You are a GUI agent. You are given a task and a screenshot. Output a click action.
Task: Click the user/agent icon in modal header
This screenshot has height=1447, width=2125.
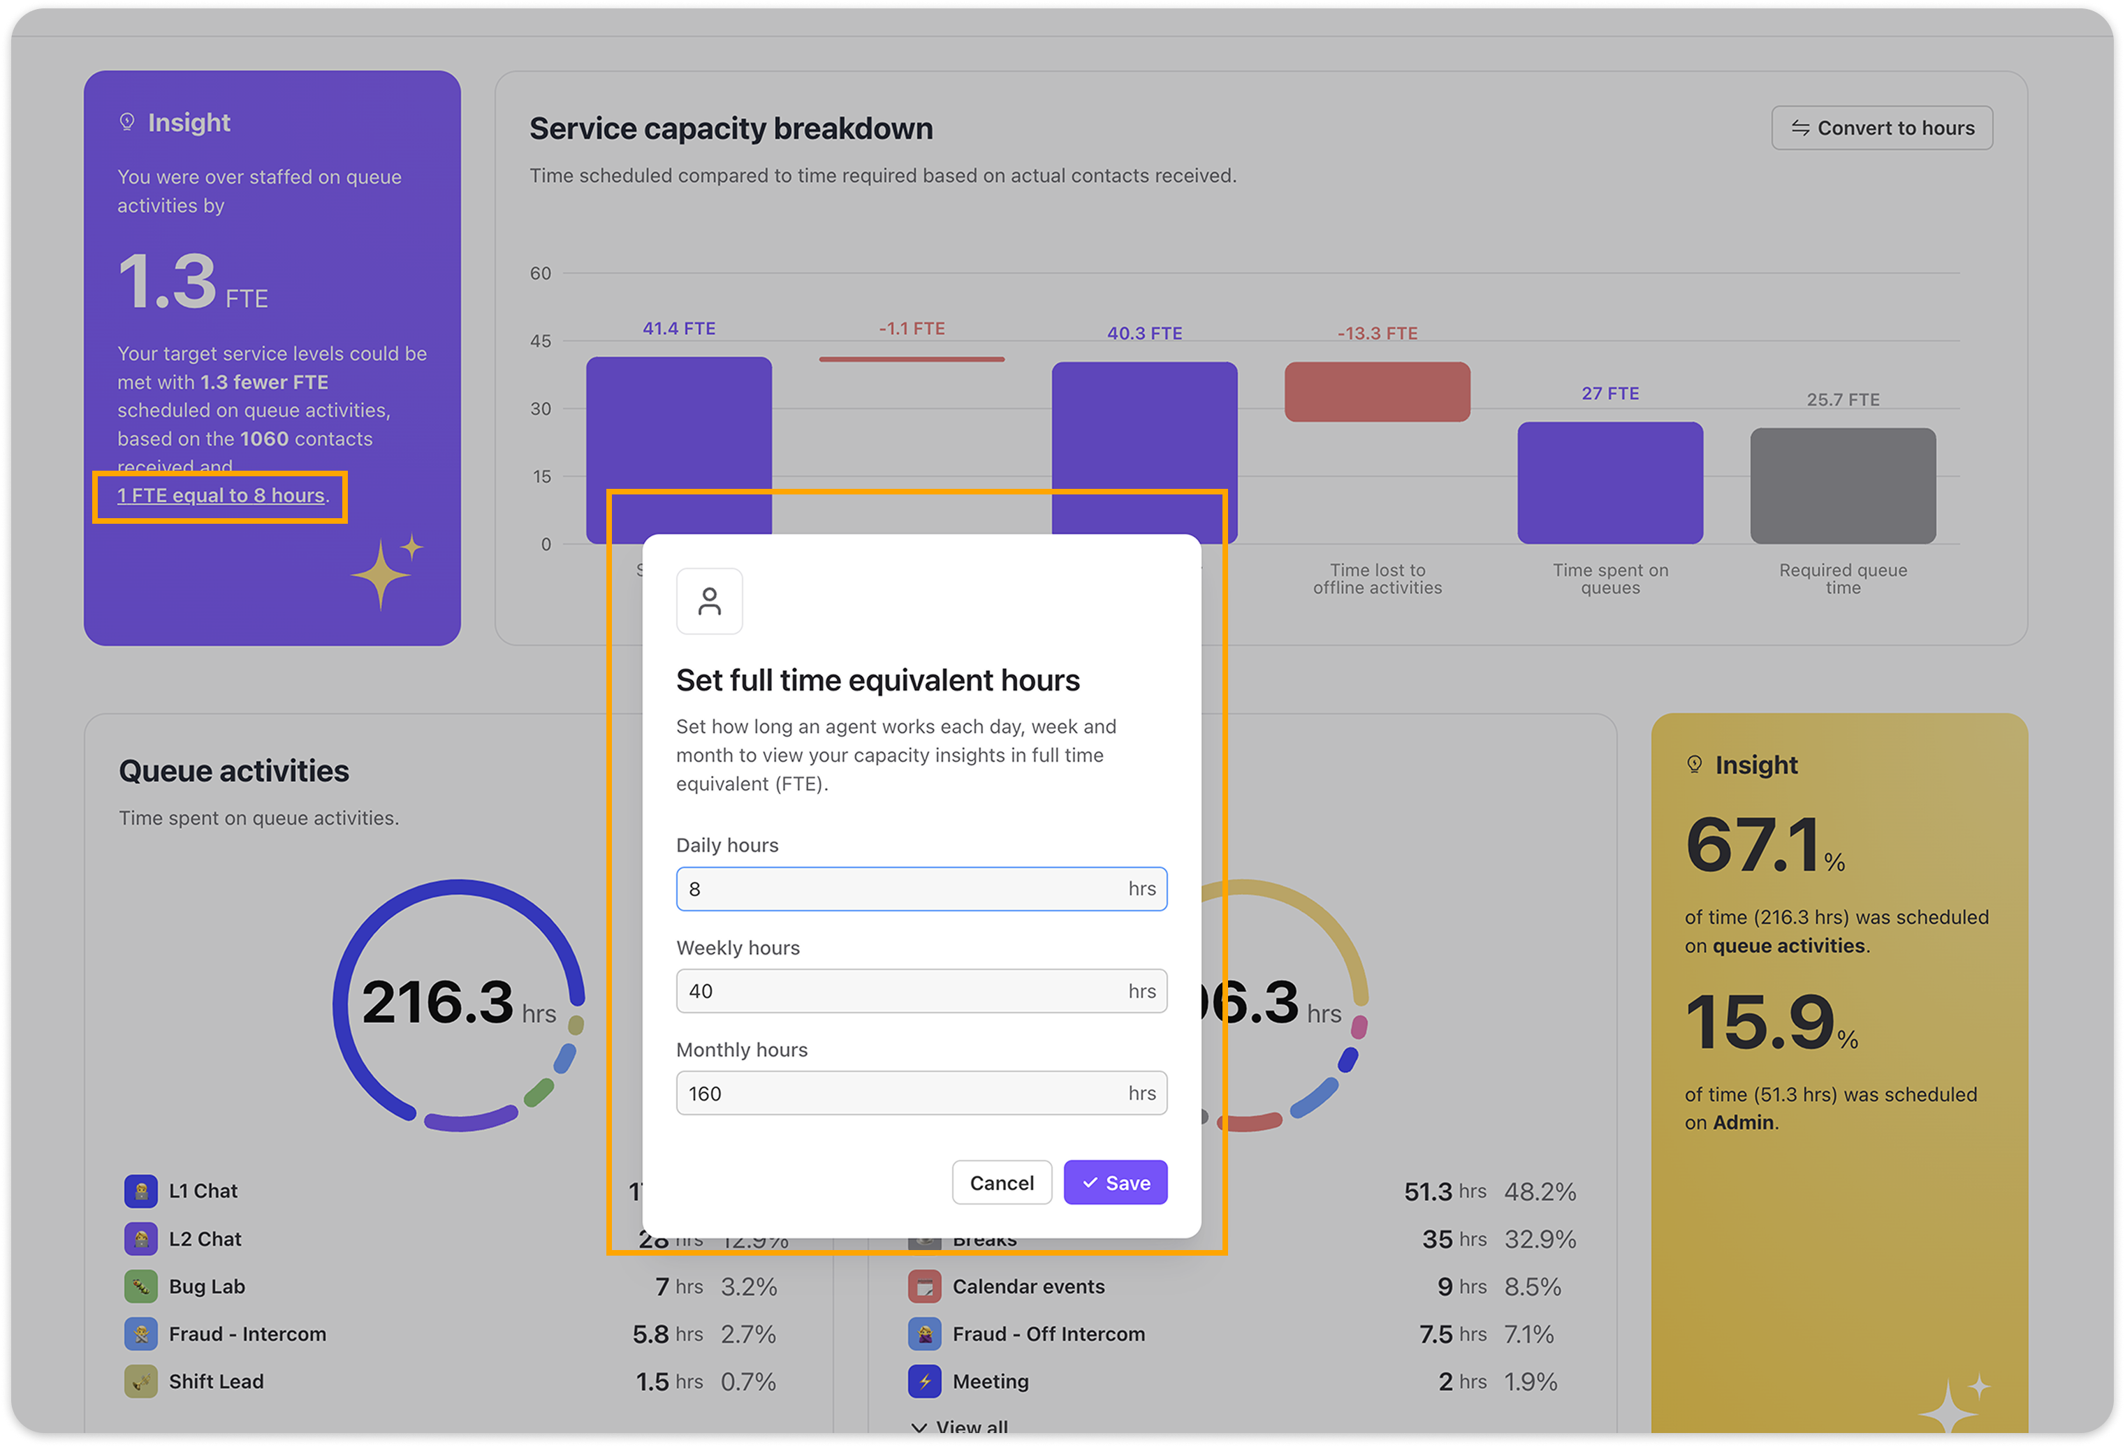tap(707, 601)
